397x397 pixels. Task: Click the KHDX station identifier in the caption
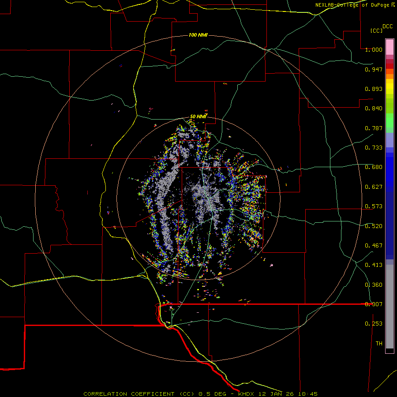[246, 394]
